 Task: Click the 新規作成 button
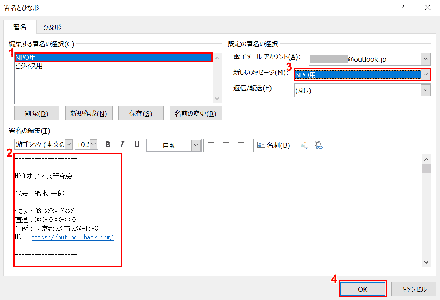click(x=89, y=113)
